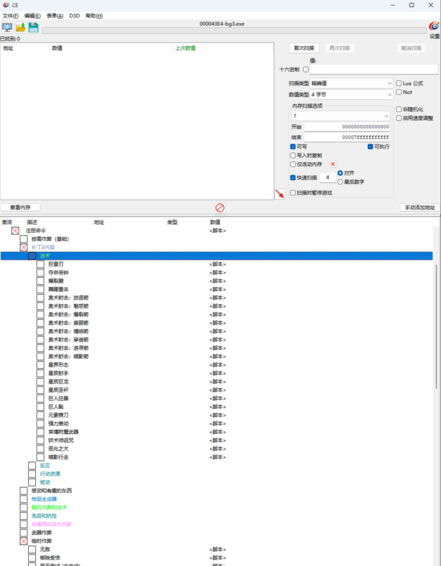Expand the 行动资源 group
This screenshot has width=441, height=566.
[x=32, y=474]
